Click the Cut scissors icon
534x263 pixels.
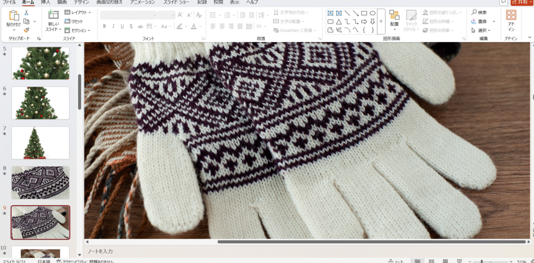pos(27,12)
